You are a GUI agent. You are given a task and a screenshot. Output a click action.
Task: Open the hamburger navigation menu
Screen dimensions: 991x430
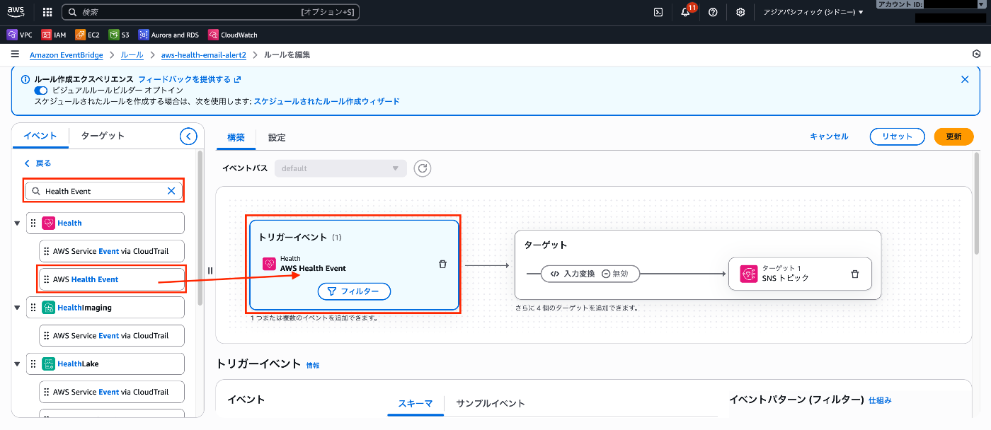click(15, 54)
